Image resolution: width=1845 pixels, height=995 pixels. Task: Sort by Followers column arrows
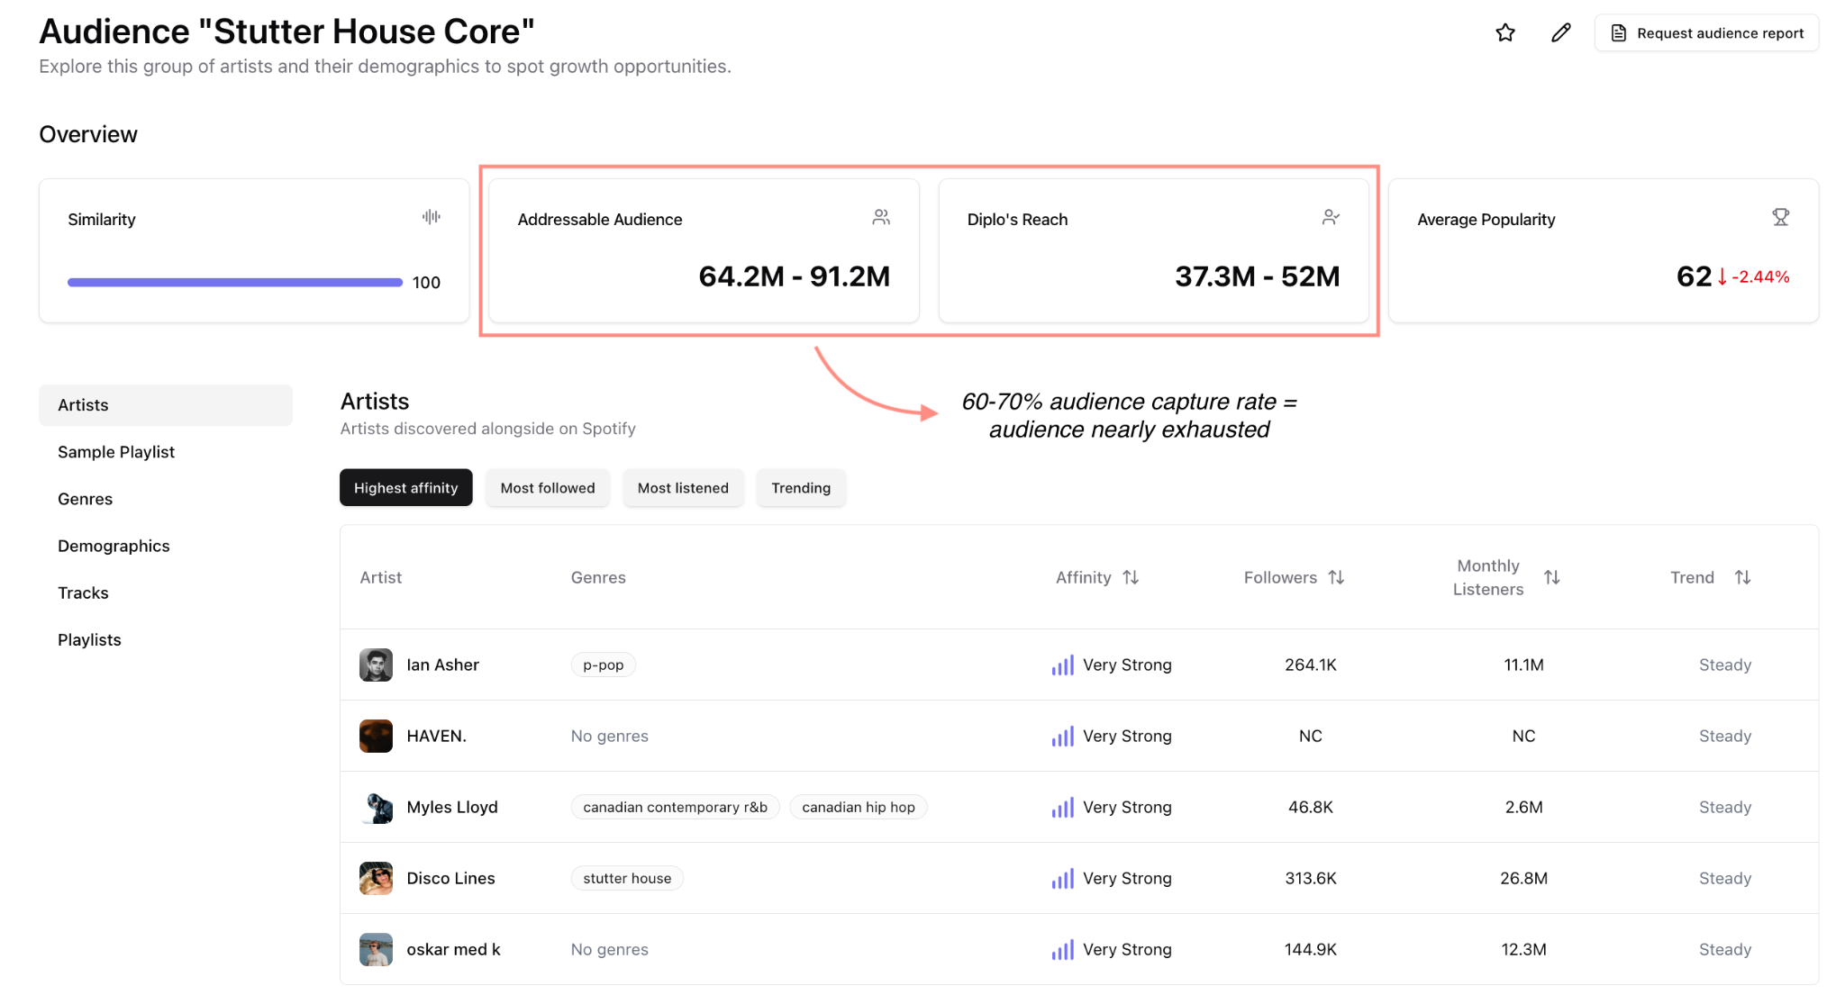pos(1336,577)
